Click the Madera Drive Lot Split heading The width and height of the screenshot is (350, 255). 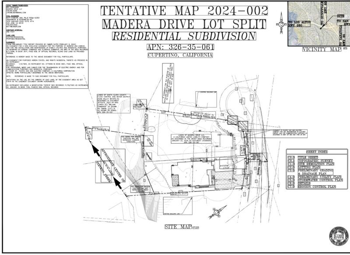point(184,24)
